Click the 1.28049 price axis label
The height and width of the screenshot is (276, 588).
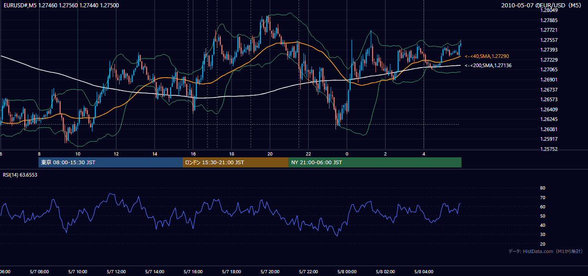548,10
